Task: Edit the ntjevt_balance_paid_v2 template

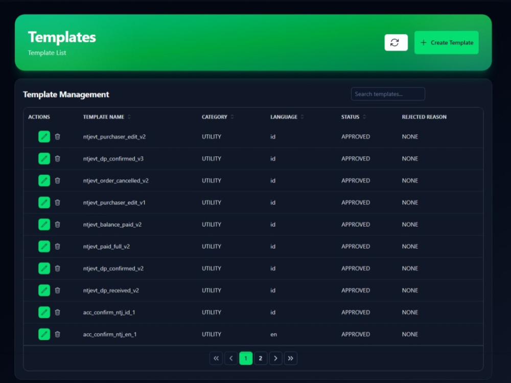Action: click(x=44, y=224)
